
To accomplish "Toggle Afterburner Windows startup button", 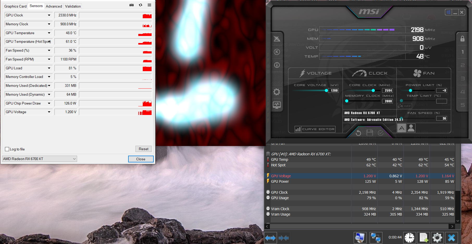I will (448, 12).
